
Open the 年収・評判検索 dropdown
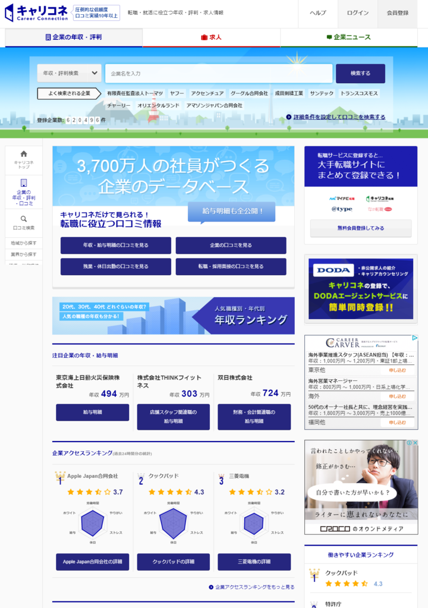click(x=70, y=73)
